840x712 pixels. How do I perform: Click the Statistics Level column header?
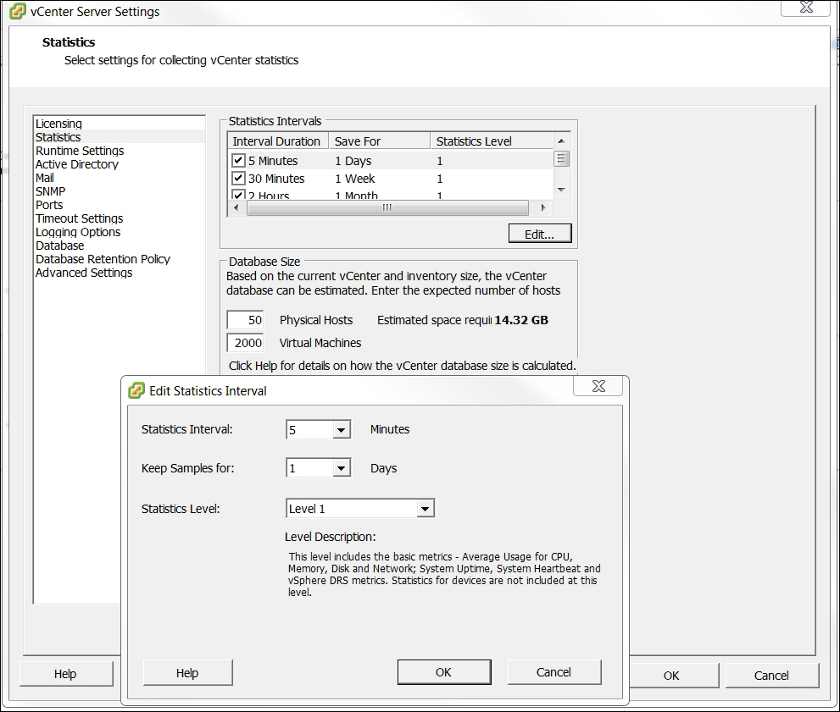pos(492,141)
